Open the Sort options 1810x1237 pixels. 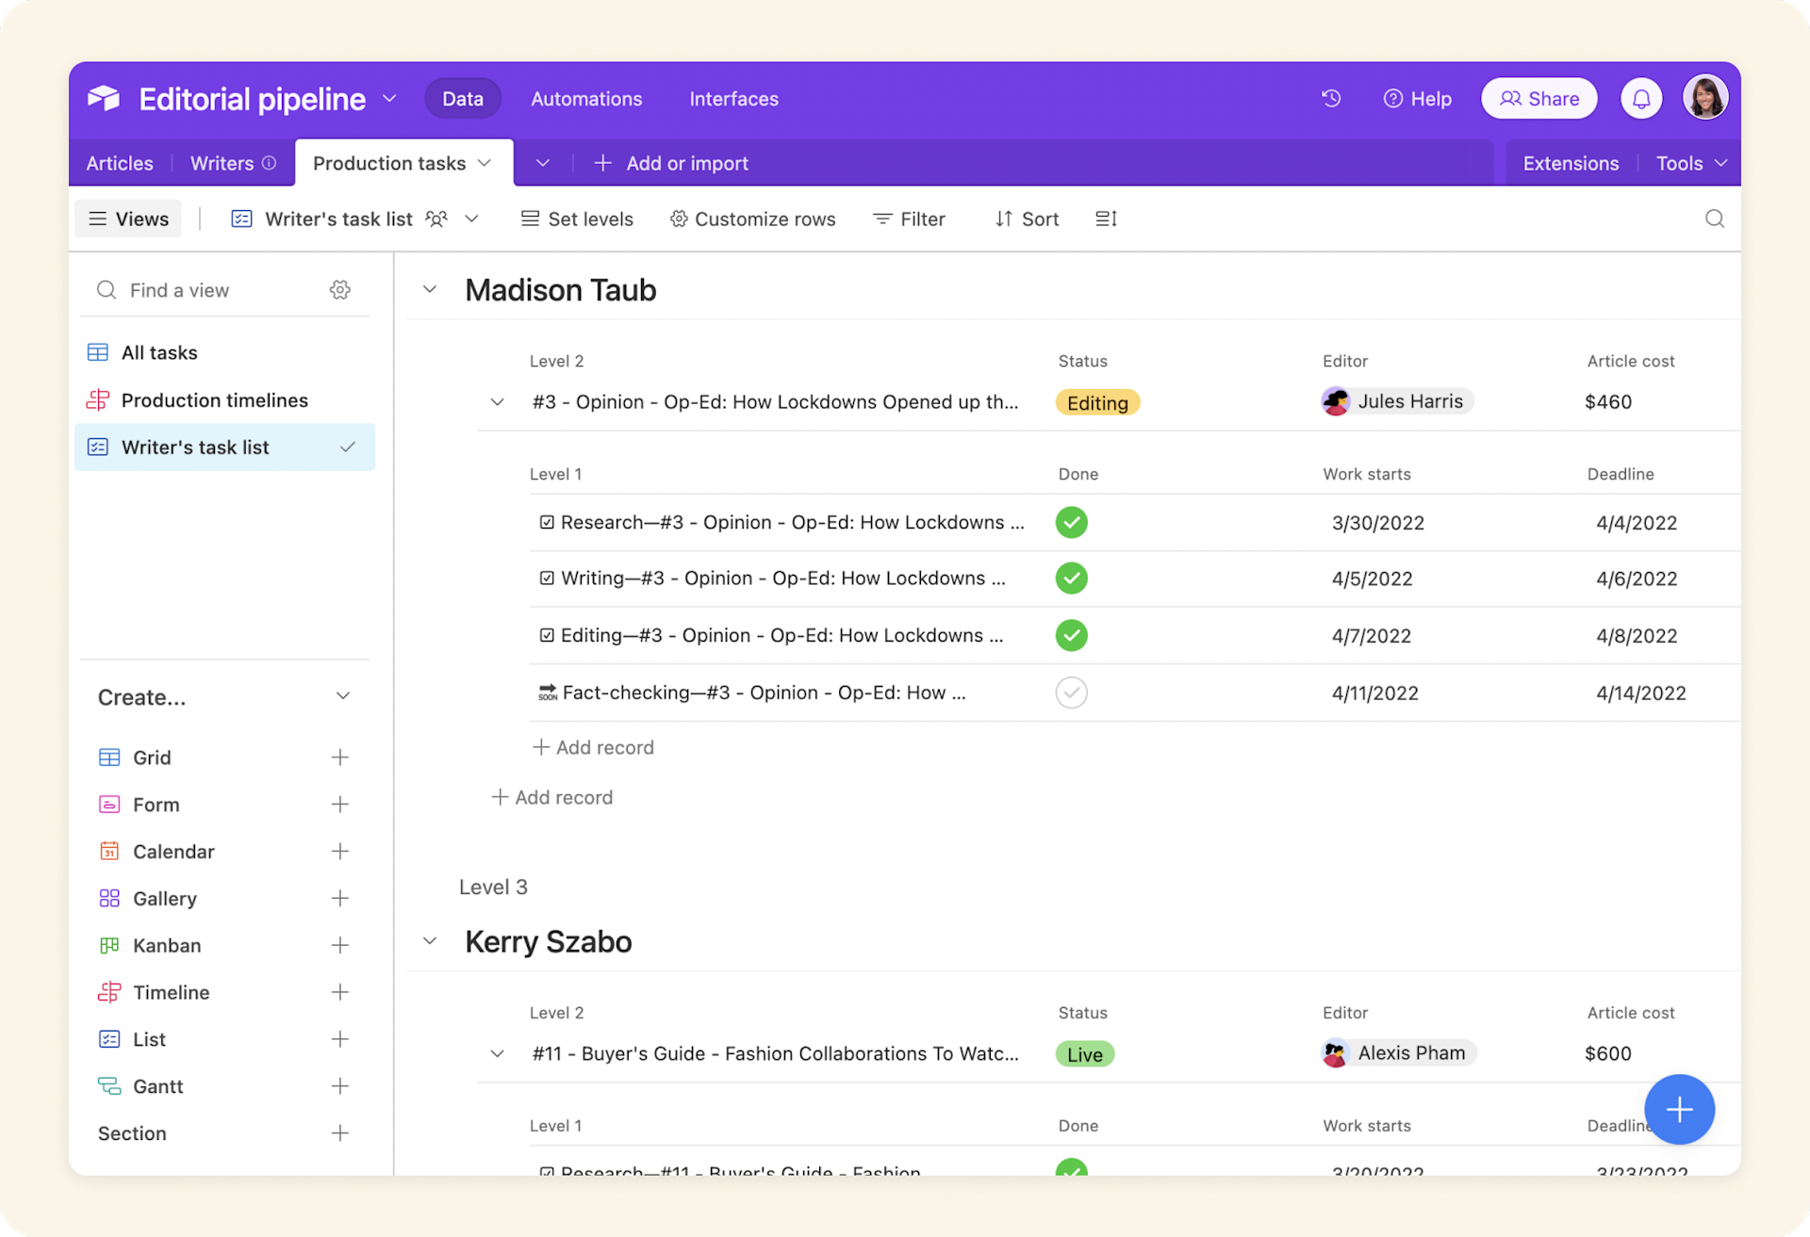[1027, 219]
